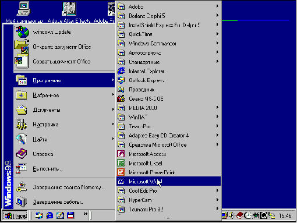Expand WinRAR submenu arrow
This screenshot has width=297, height=223.
pyautogui.click(x=217, y=116)
